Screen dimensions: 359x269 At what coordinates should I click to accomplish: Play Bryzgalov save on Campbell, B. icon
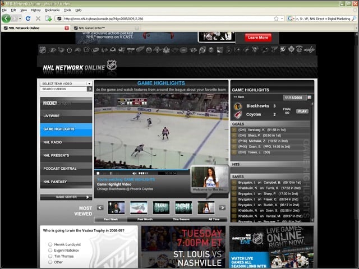tap(234, 183)
